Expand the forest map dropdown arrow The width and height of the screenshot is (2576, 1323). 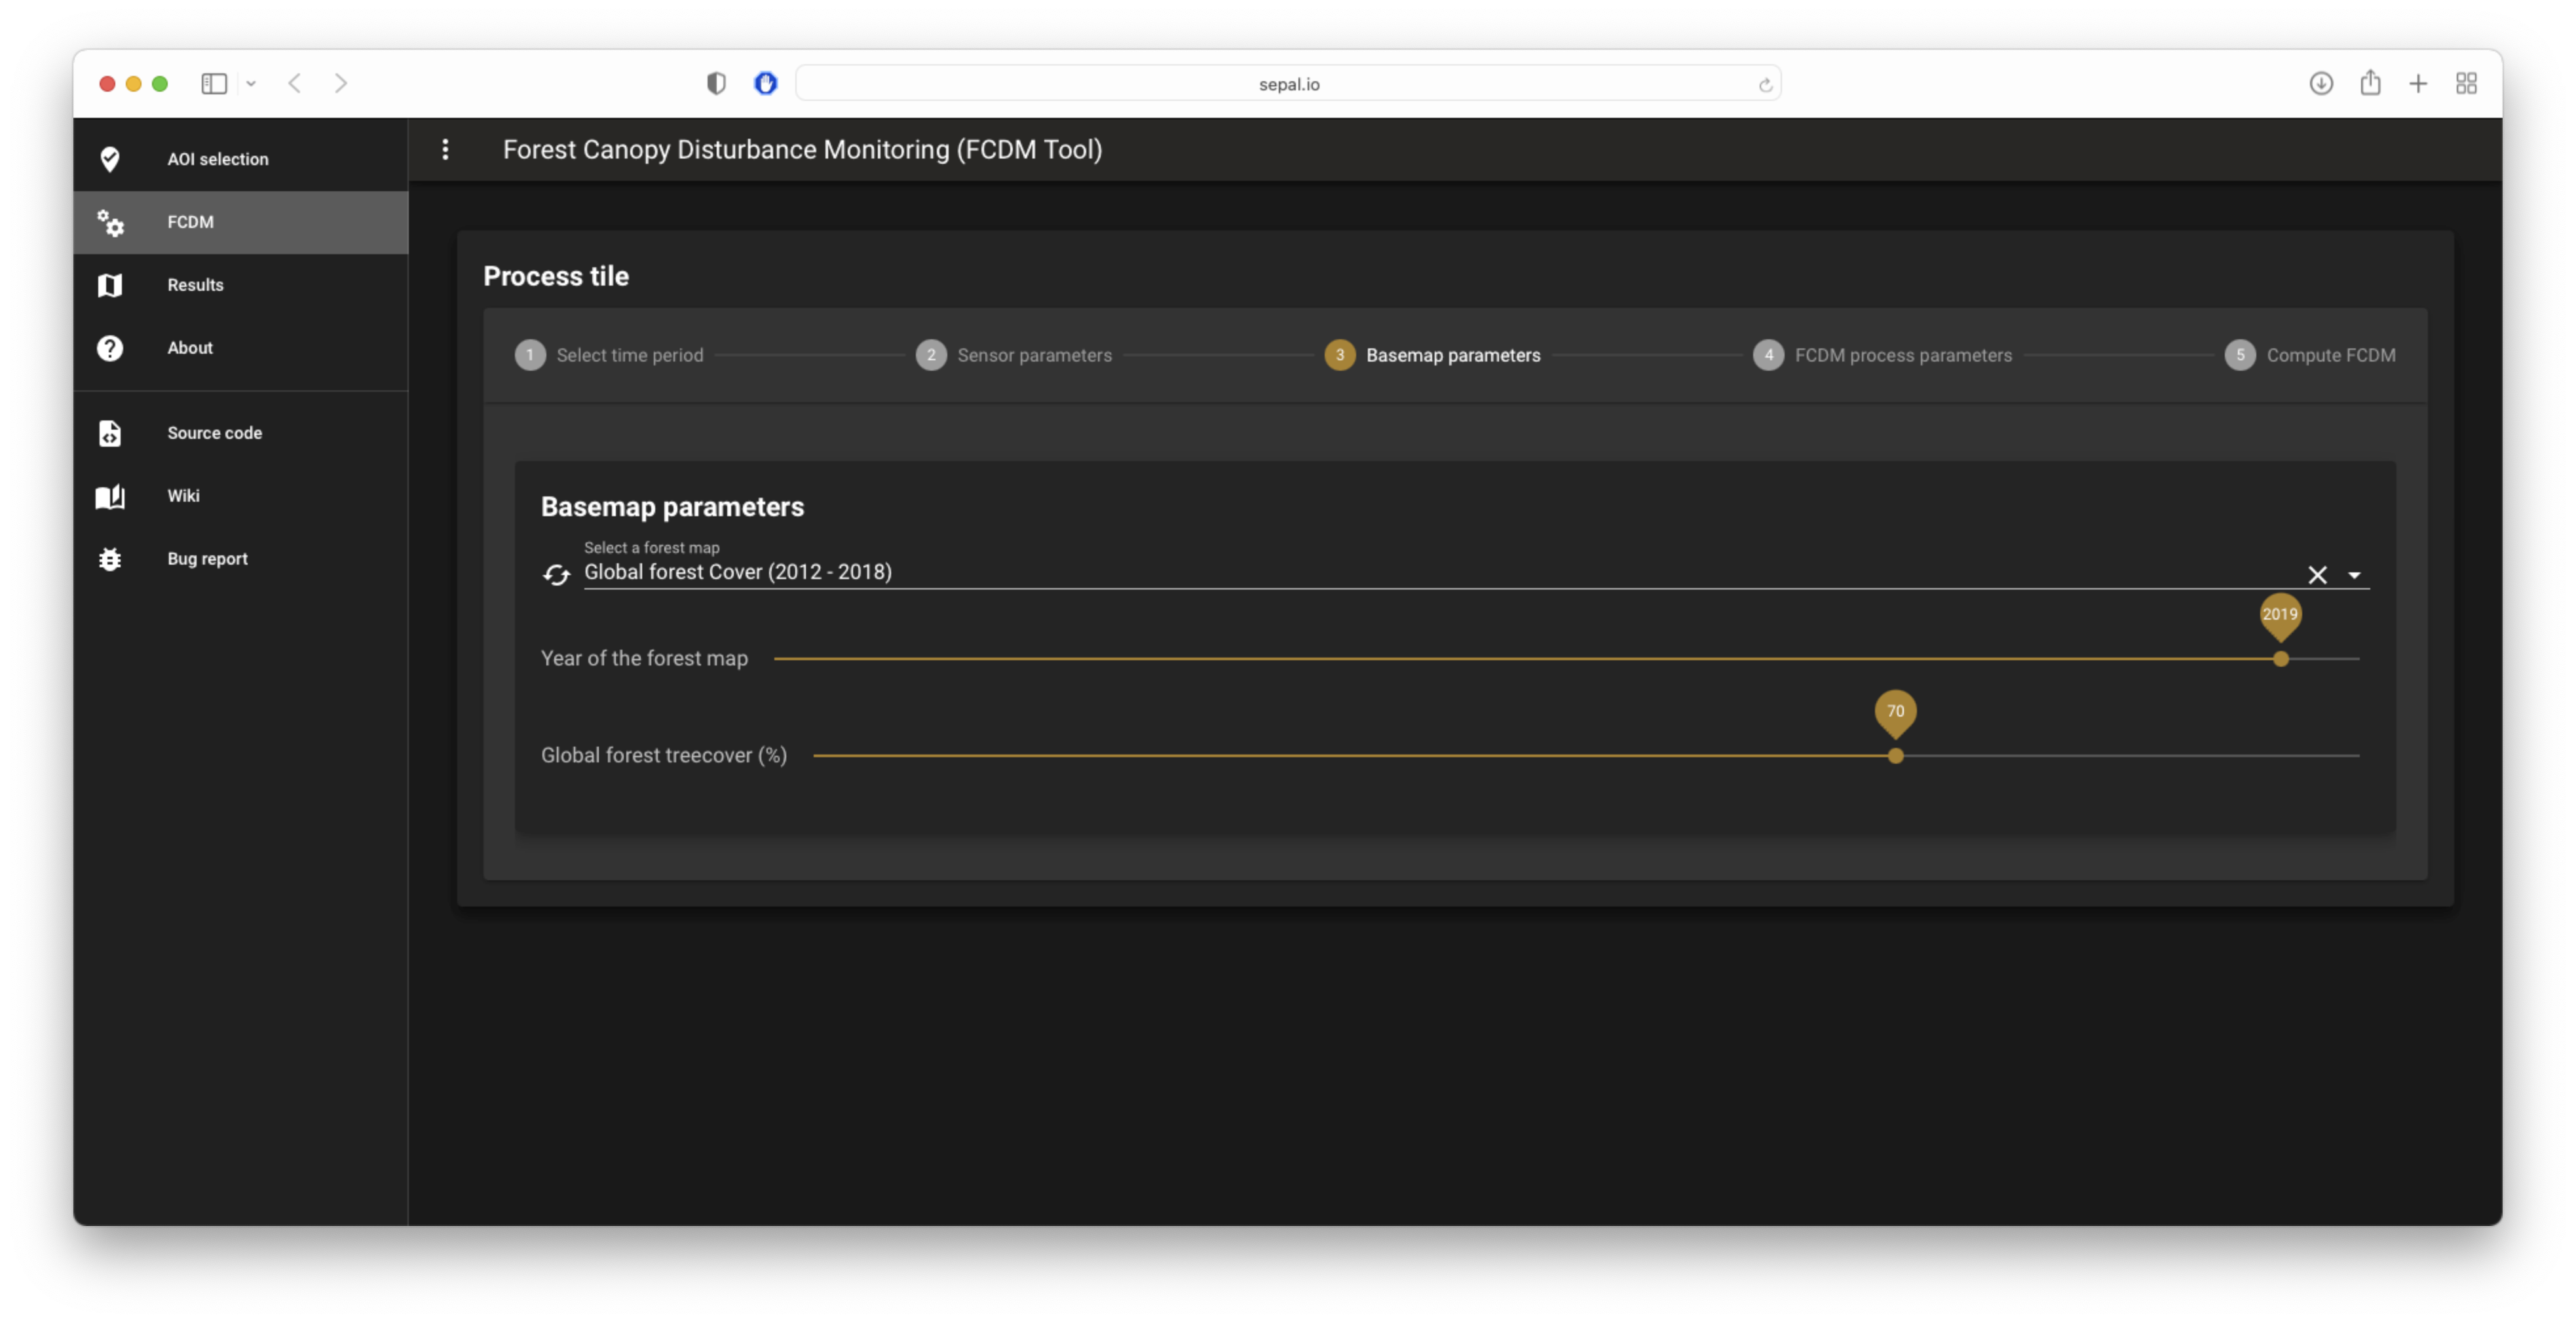coord(2354,575)
